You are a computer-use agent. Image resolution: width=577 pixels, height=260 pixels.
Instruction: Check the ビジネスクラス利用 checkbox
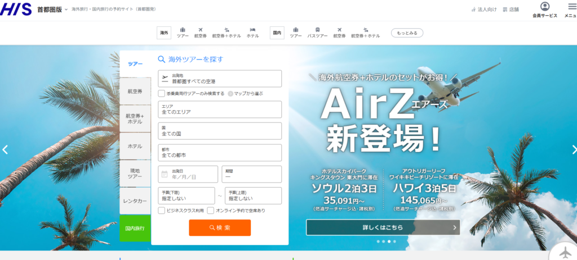162,211
